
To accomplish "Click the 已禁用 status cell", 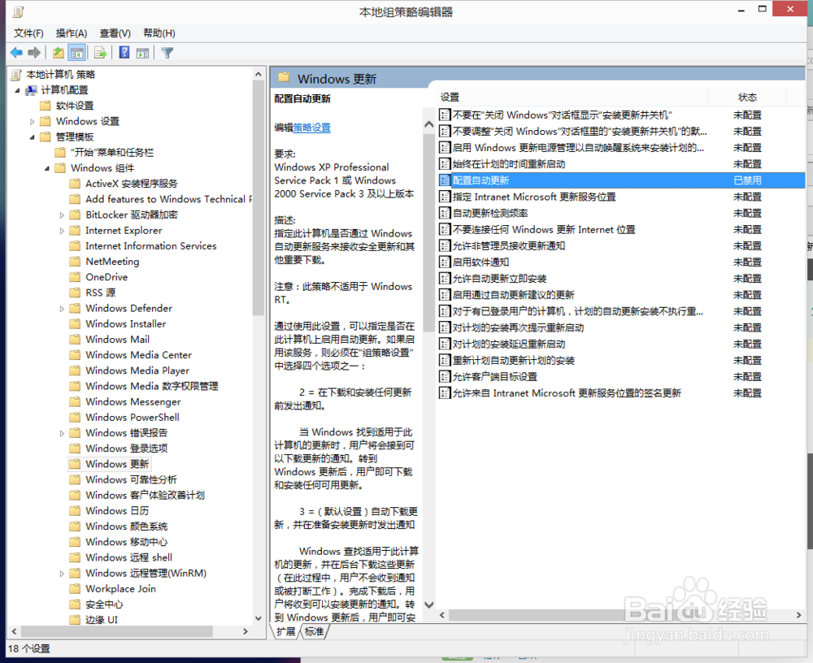I will [x=747, y=180].
